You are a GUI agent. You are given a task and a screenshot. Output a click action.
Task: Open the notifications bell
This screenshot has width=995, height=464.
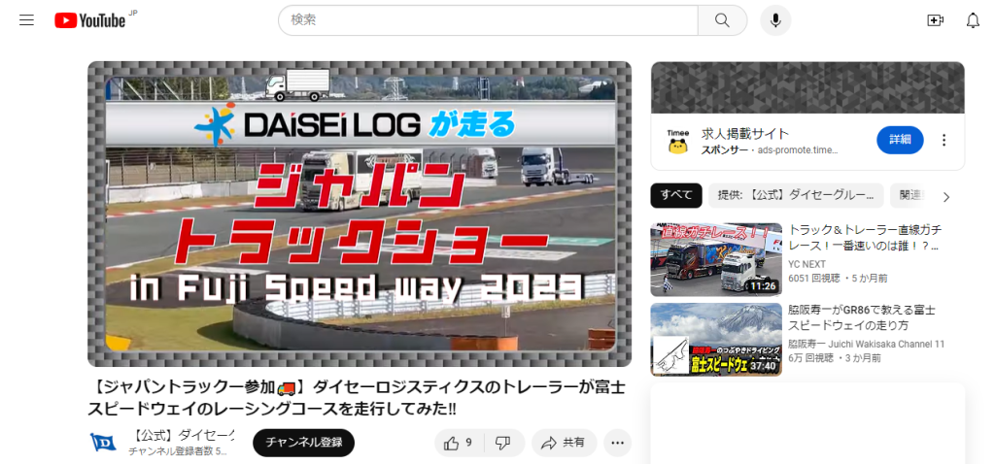[973, 20]
